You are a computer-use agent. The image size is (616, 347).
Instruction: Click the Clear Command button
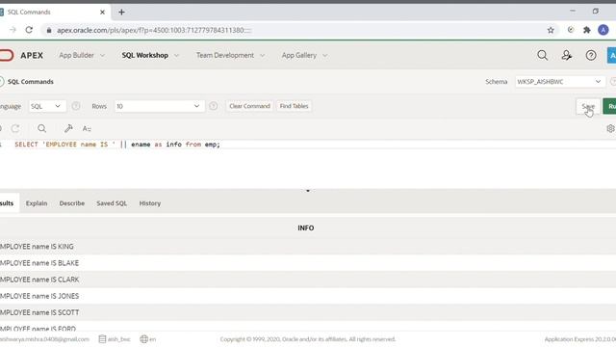point(249,106)
